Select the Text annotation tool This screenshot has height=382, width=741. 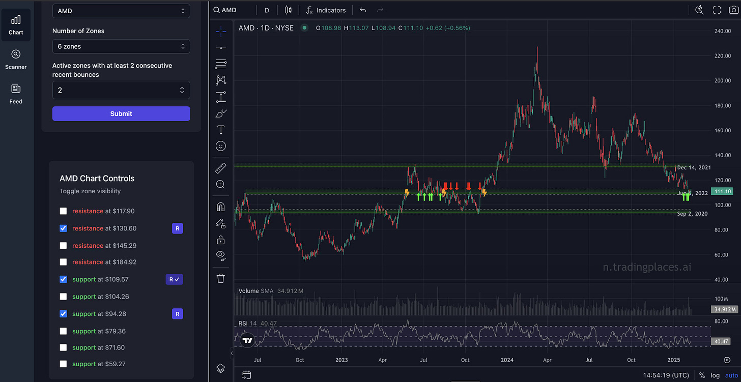coord(221,130)
